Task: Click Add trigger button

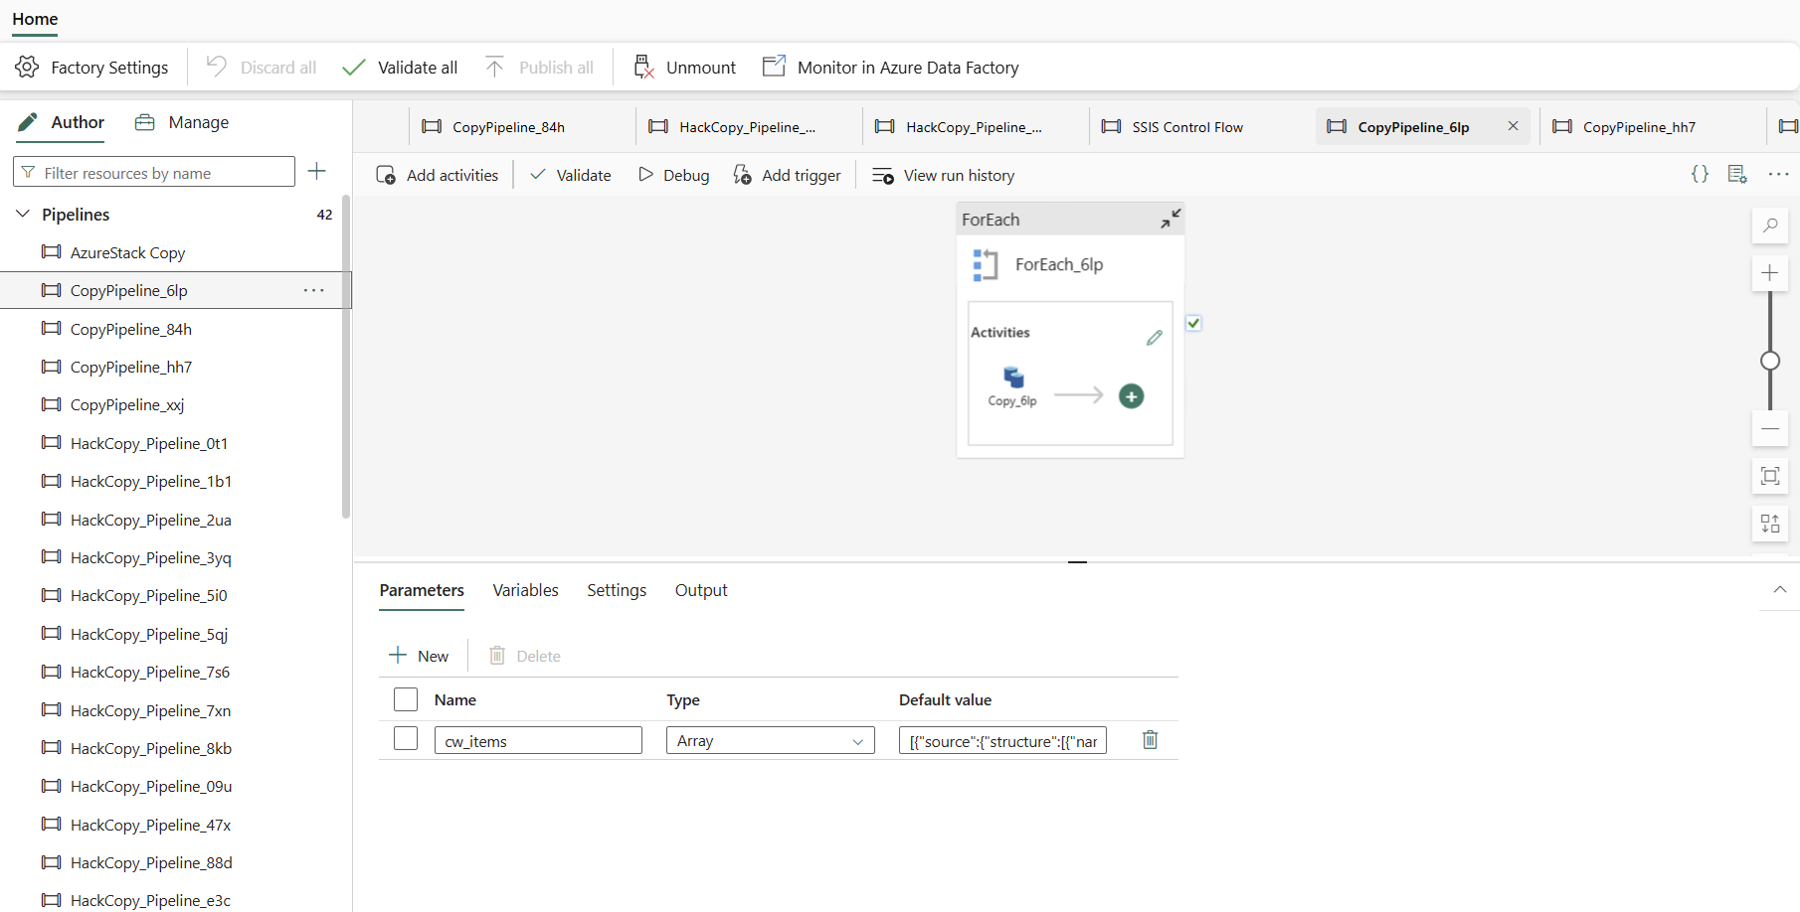Action: tap(787, 175)
